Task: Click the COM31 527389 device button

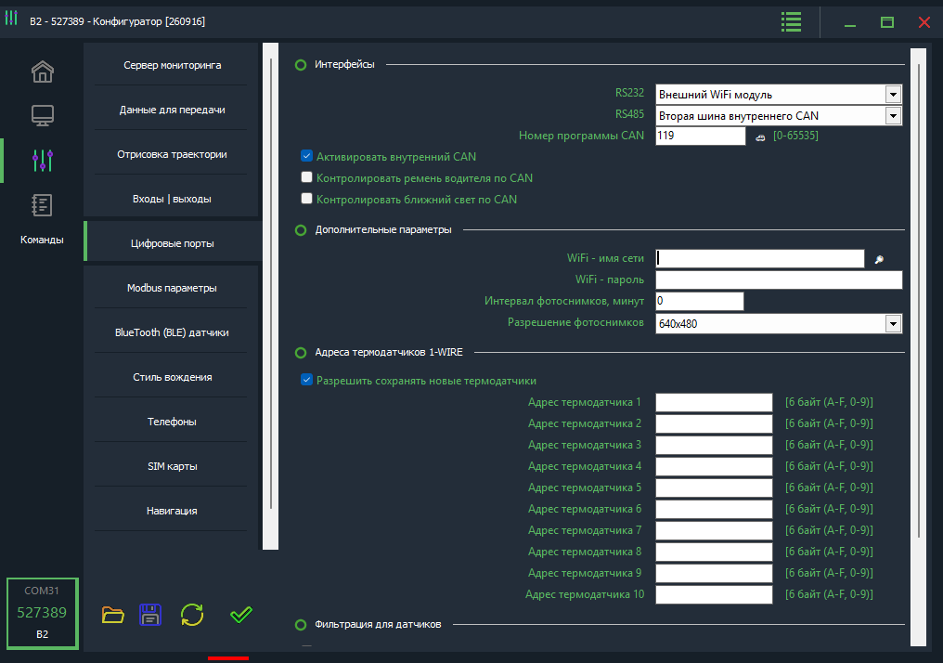Action: pyautogui.click(x=42, y=613)
